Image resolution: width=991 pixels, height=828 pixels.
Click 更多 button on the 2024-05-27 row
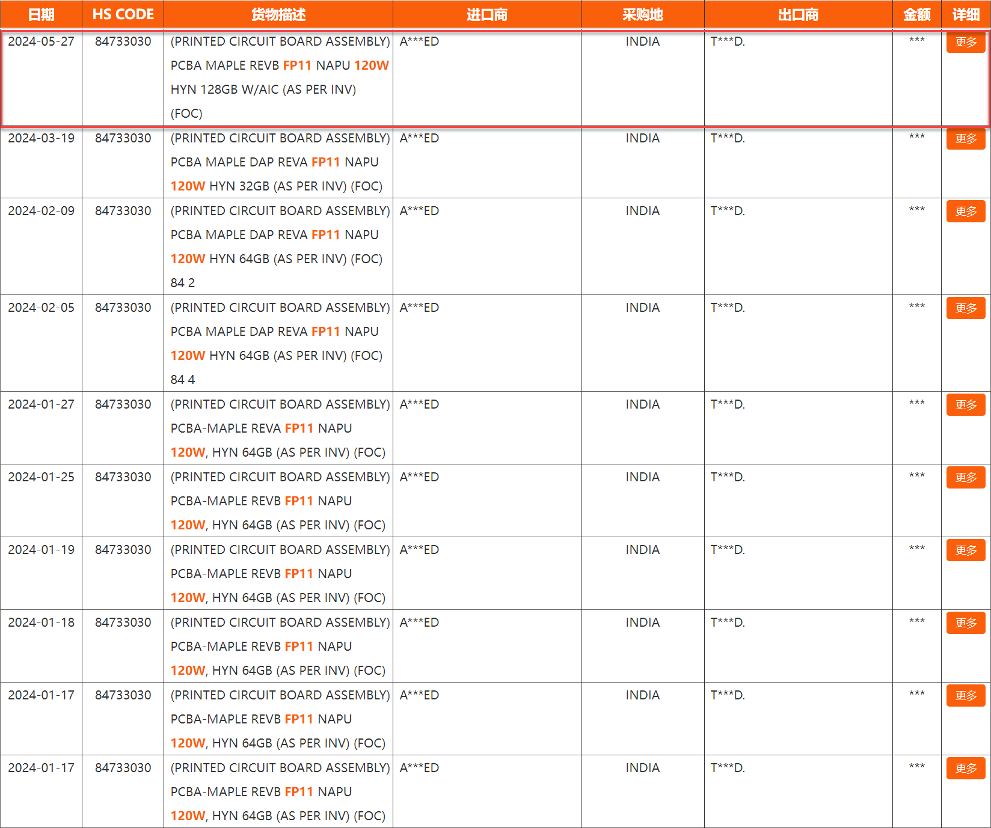[965, 42]
